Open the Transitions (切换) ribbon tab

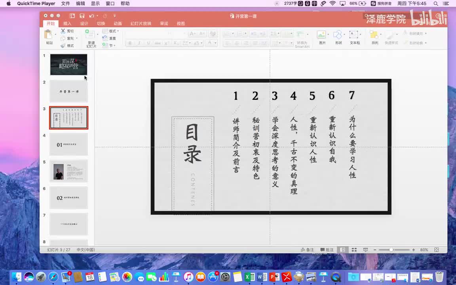tap(101, 24)
